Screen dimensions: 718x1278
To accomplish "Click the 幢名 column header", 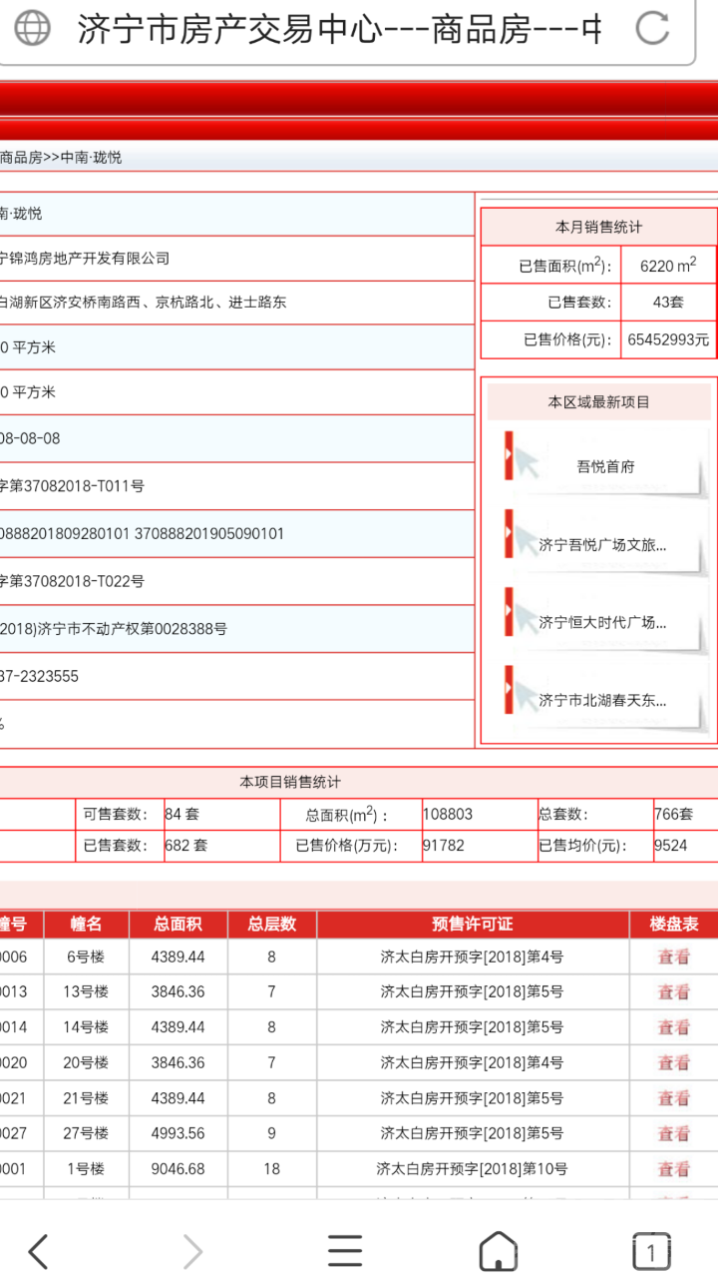I will pos(86,925).
